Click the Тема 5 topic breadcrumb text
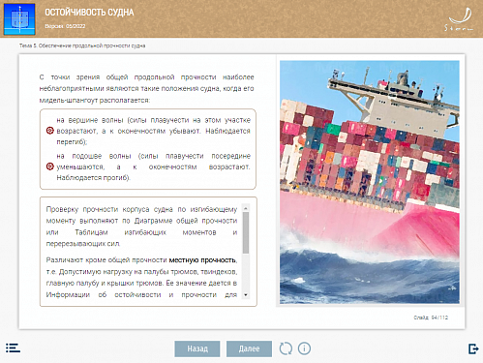The image size is (483, 363). (x=82, y=45)
